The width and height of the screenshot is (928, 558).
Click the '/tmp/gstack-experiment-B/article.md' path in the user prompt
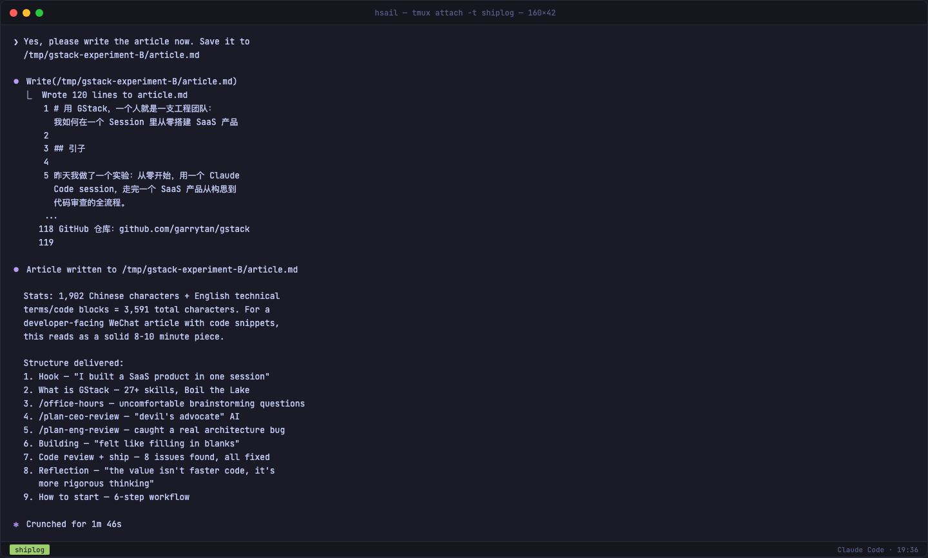coord(111,55)
